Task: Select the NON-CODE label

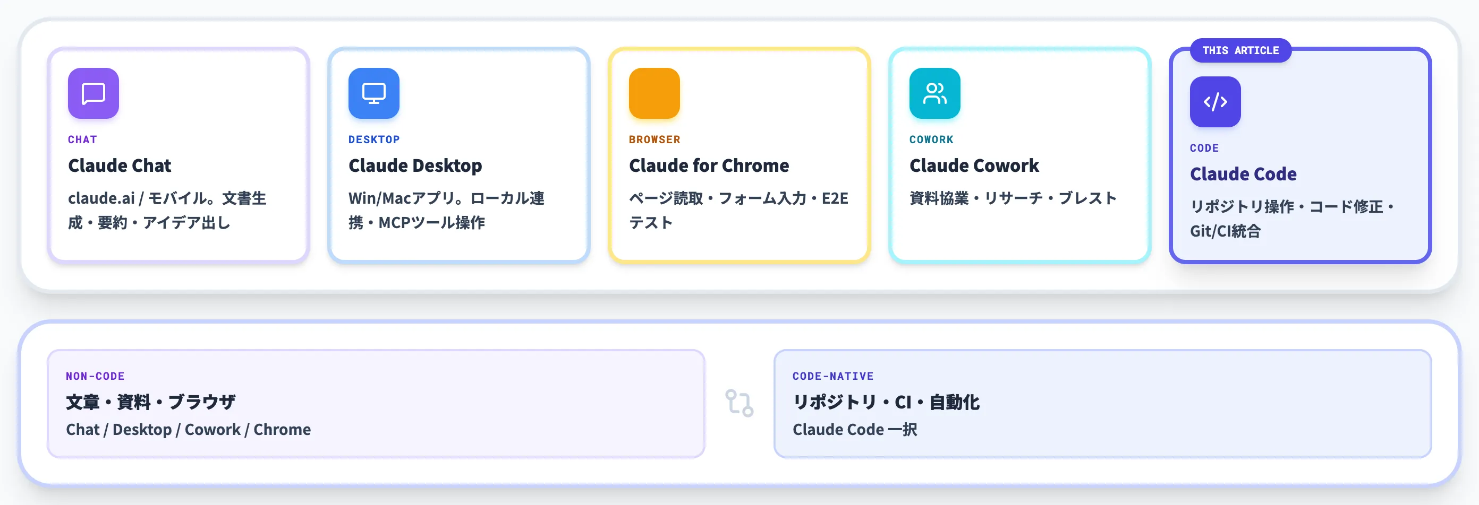Action: 95,376
